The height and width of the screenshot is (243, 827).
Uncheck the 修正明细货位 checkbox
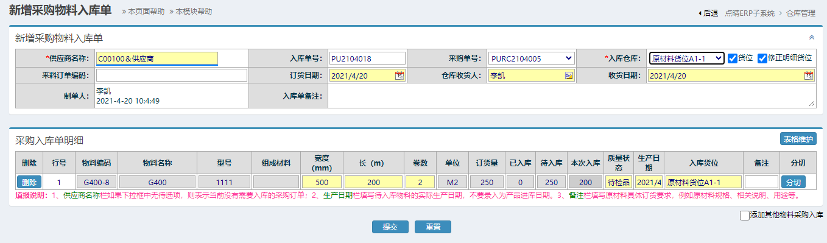coord(762,58)
